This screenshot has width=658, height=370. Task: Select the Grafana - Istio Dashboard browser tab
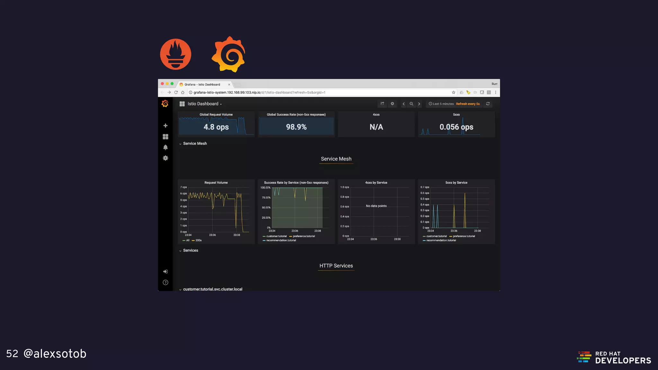pyautogui.click(x=203, y=84)
